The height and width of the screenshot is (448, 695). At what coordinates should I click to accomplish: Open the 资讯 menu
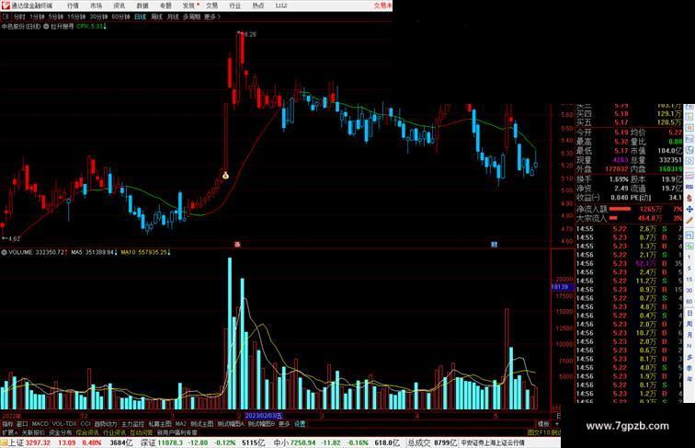click(x=120, y=6)
